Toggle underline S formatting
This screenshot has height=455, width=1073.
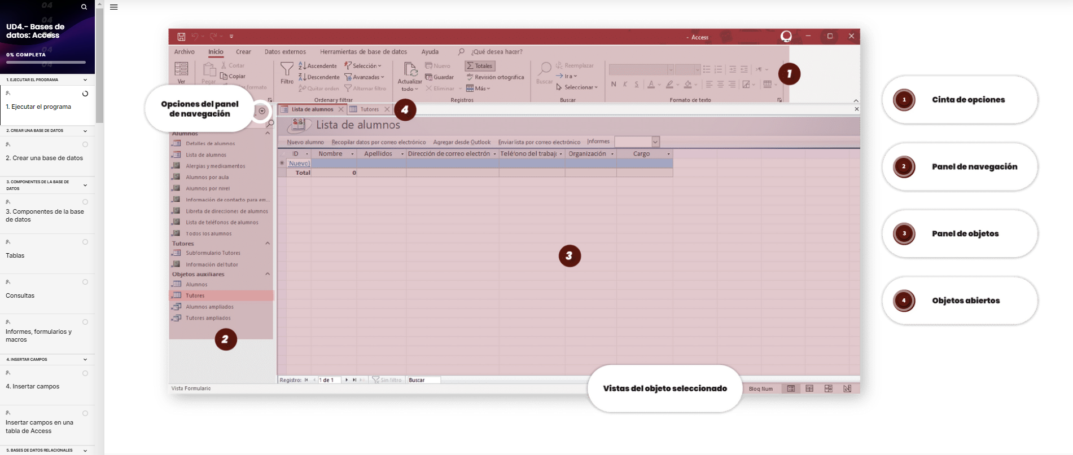pos(637,85)
